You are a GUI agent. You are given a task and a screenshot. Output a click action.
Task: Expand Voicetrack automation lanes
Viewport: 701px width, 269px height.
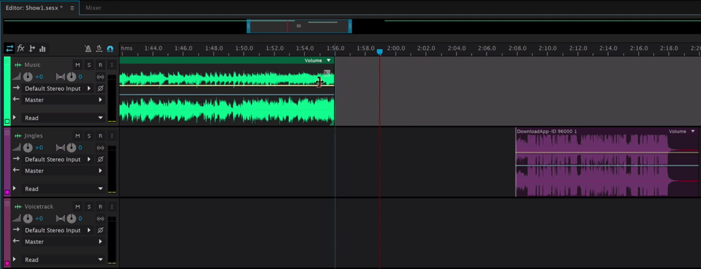15,259
